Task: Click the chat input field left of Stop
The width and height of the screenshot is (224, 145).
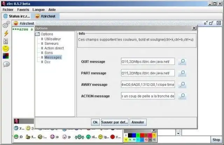Action: (x=184, y=139)
